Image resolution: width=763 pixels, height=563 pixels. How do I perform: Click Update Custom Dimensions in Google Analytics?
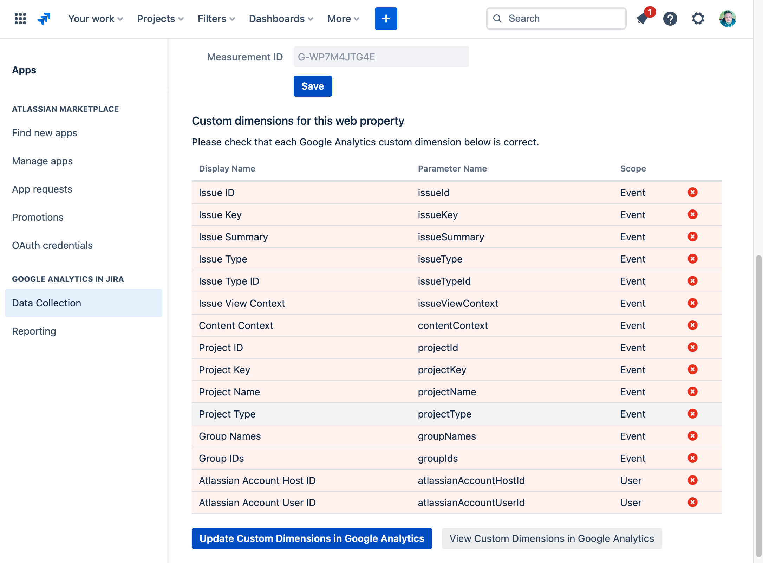[x=312, y=538]
